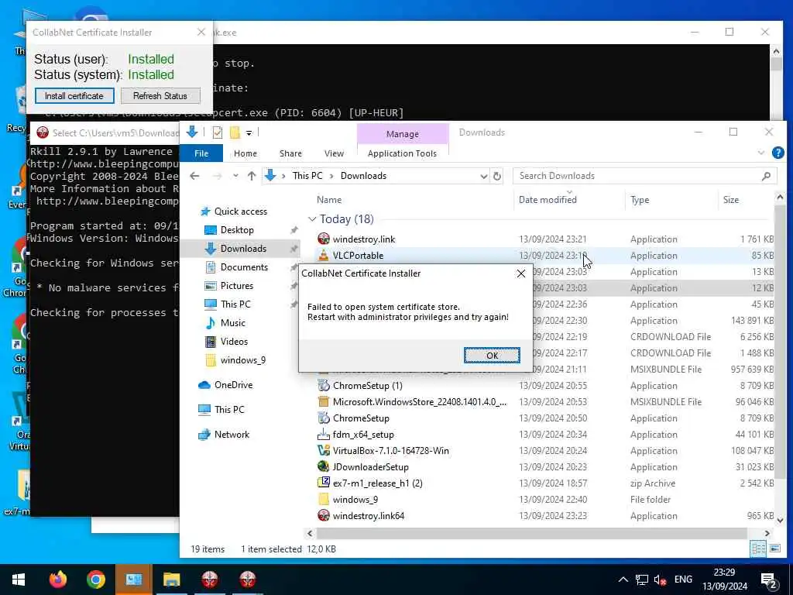Select Downloads in the address breadcrumb
793x595 pixels.
coord(363,176)
